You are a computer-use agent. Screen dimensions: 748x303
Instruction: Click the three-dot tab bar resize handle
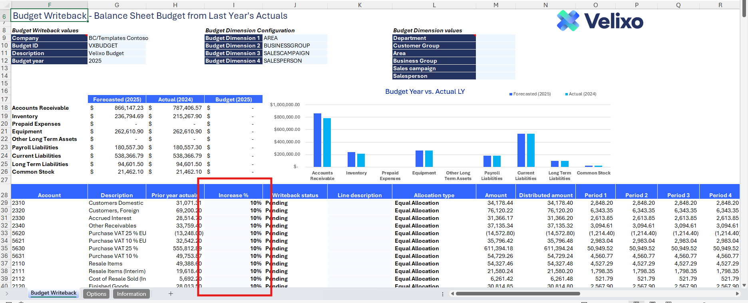[442, 294]
